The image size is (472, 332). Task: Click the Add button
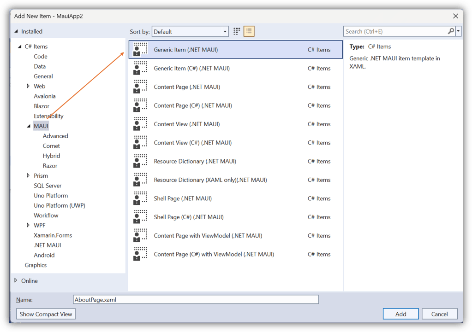[400, 314]
